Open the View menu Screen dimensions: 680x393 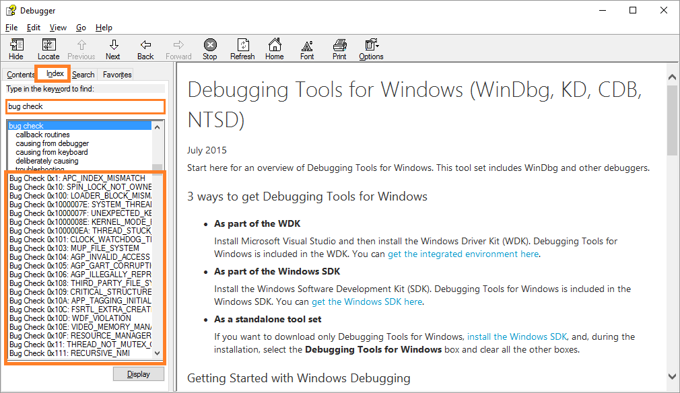click(58, 28)
